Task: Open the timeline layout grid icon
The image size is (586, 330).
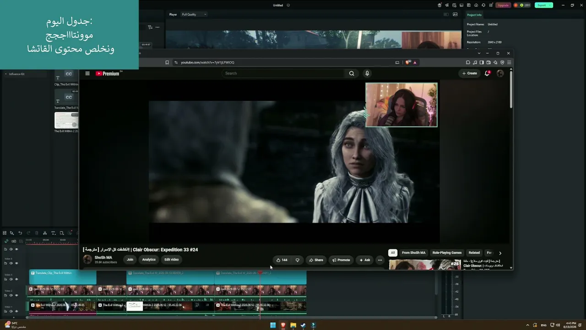Action: point(5,233)
